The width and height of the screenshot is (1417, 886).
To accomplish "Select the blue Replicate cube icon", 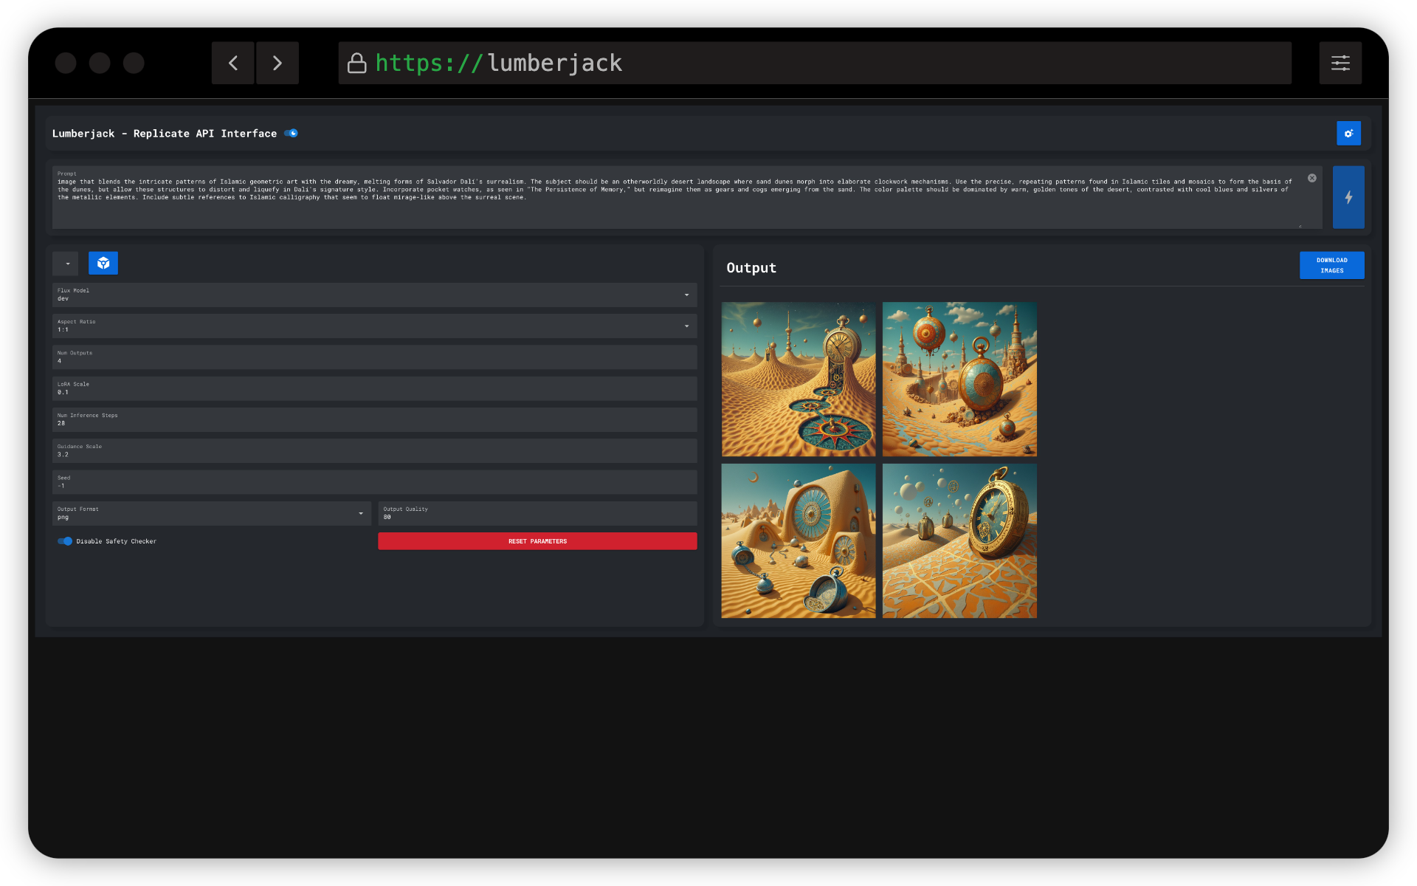I will coord(103,263).
